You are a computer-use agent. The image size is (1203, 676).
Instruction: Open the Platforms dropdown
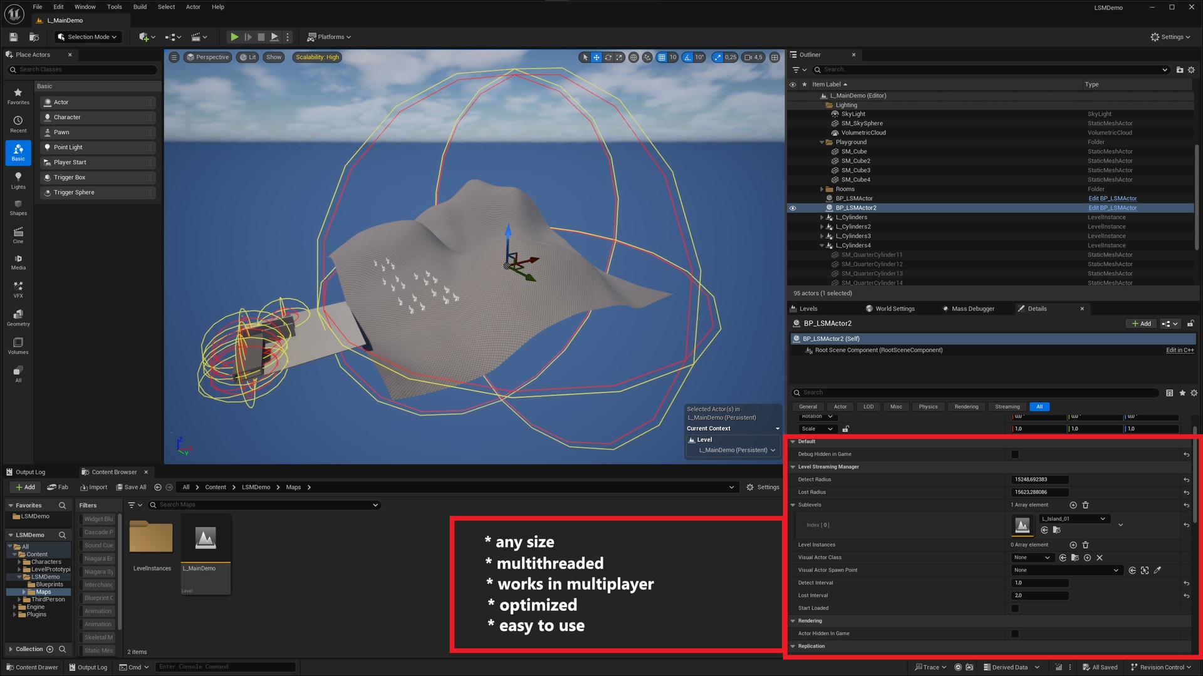click(329, 37)
